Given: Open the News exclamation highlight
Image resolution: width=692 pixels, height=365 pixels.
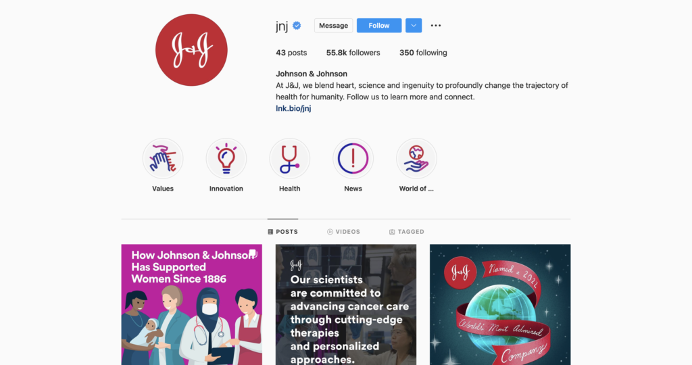Looking at the screenshot, I should (x=353, y=158).
